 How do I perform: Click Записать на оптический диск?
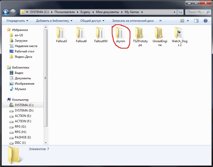point(133,21)
